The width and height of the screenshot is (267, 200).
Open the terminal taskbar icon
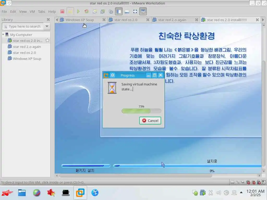click(65, 193)
